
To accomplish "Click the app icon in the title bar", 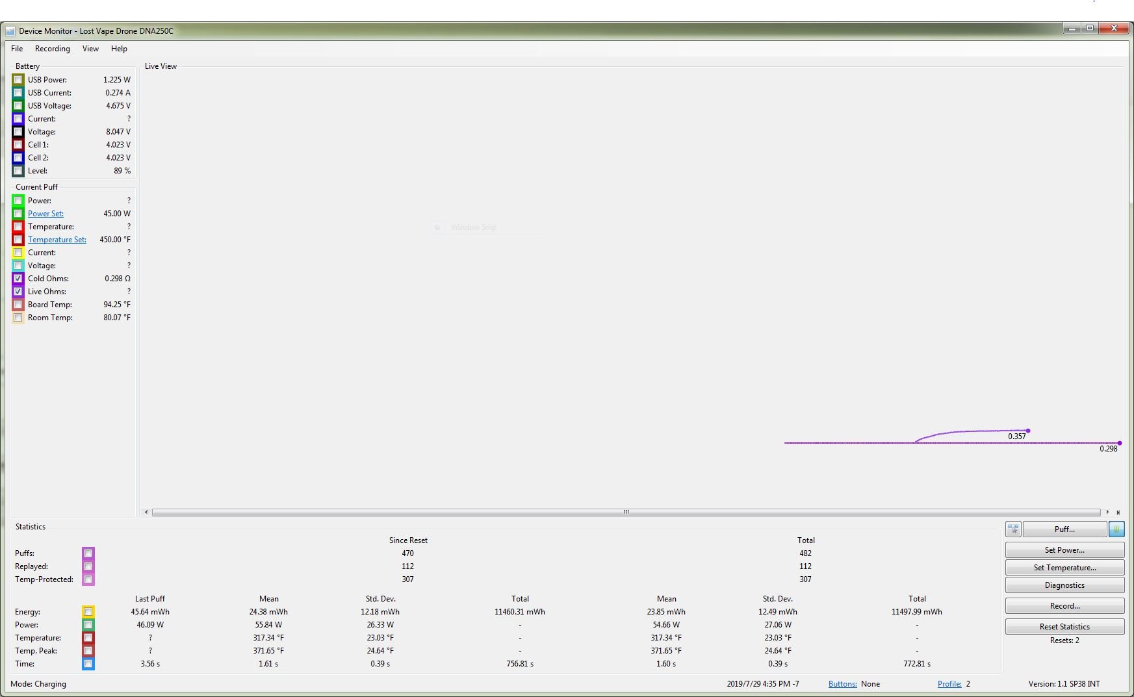I will (10, 31).
